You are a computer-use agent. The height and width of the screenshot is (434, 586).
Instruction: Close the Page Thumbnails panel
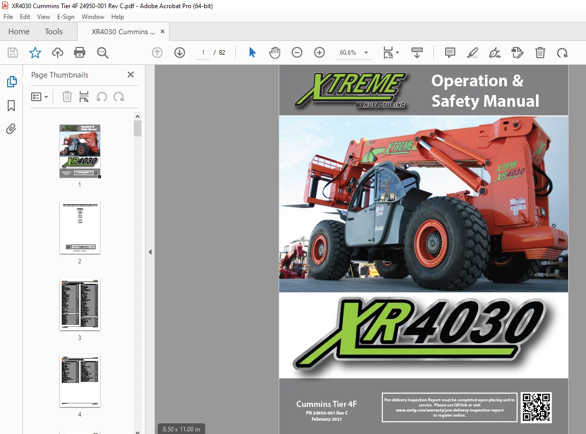tap(131, 75)
